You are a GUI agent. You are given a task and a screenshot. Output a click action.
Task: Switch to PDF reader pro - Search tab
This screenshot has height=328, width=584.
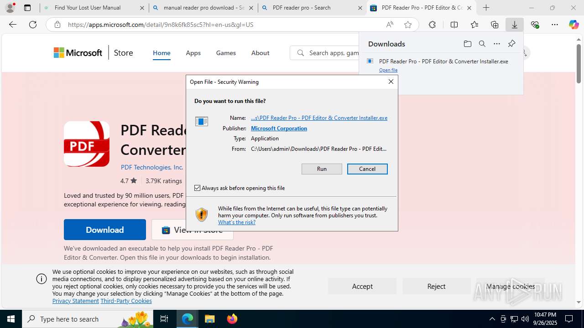312,8
